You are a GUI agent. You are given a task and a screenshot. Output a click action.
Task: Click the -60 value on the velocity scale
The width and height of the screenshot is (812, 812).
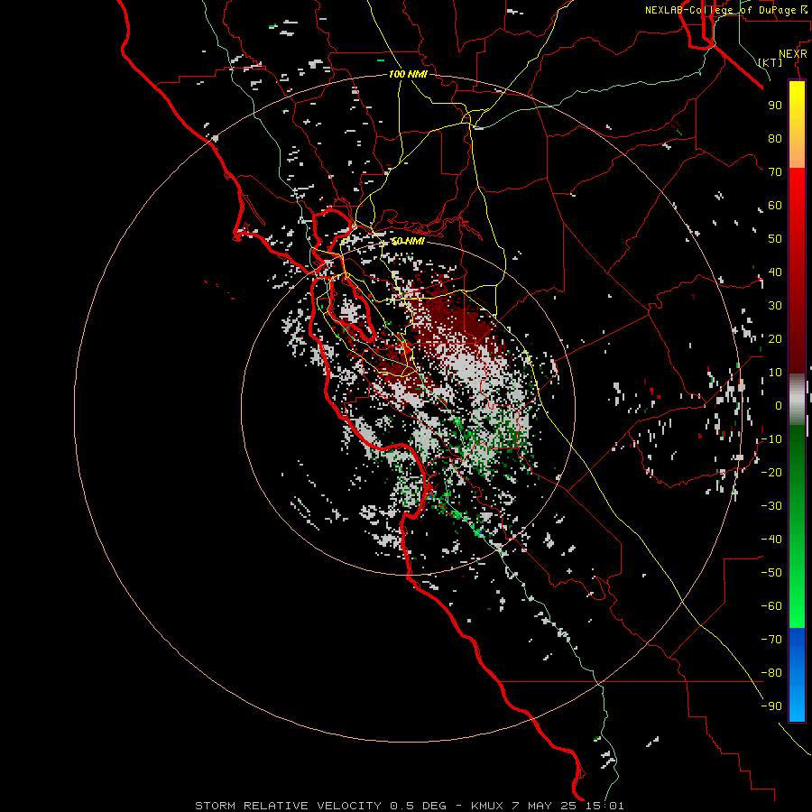point(771,606)
